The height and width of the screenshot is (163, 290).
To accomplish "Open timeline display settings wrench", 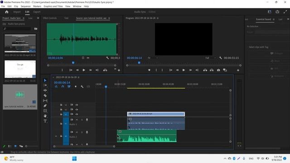I will pos(82,86).
